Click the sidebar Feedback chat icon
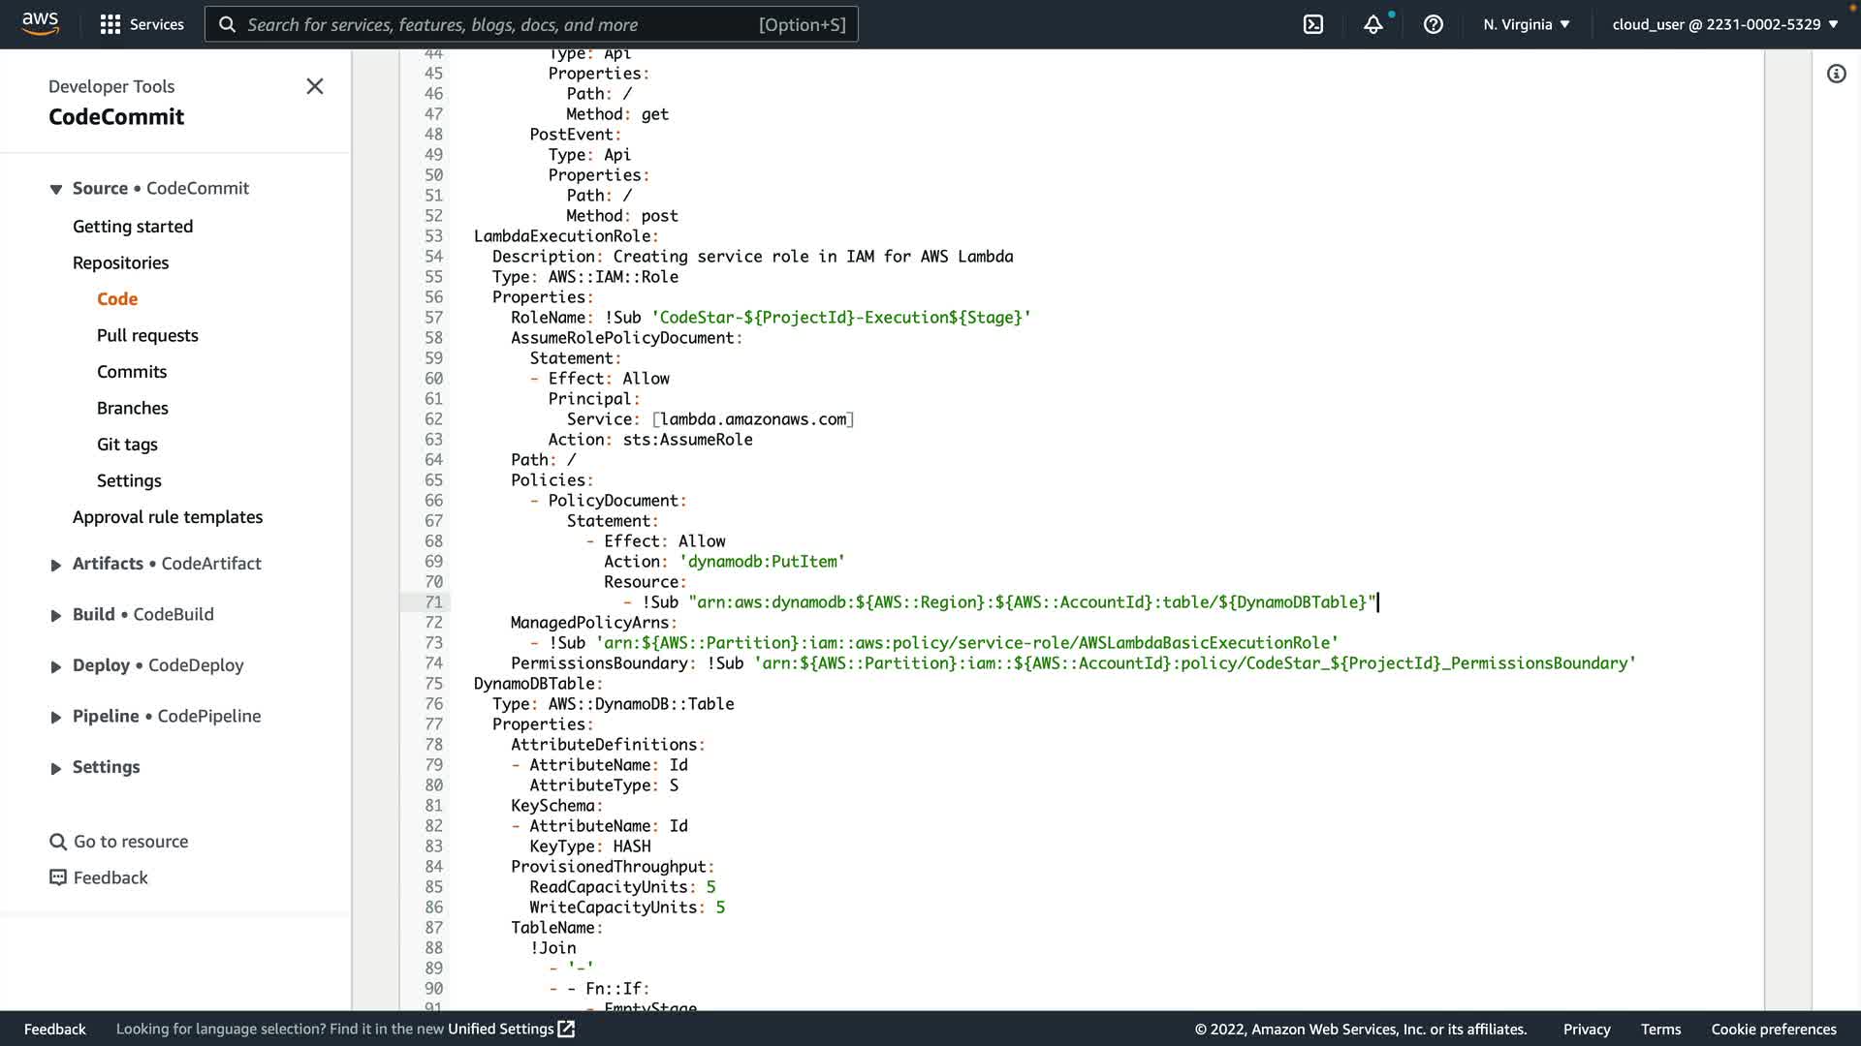This screenshot has width=1861, height=1046. (58, 877)
